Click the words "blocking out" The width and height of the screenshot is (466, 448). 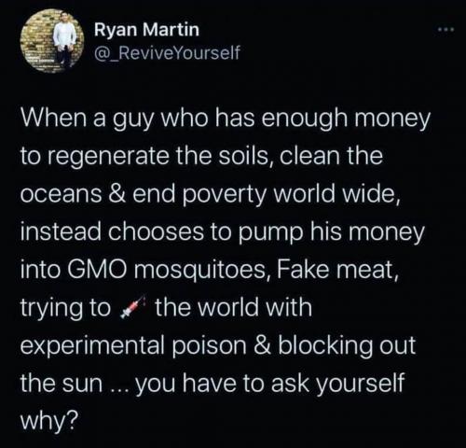347,345
